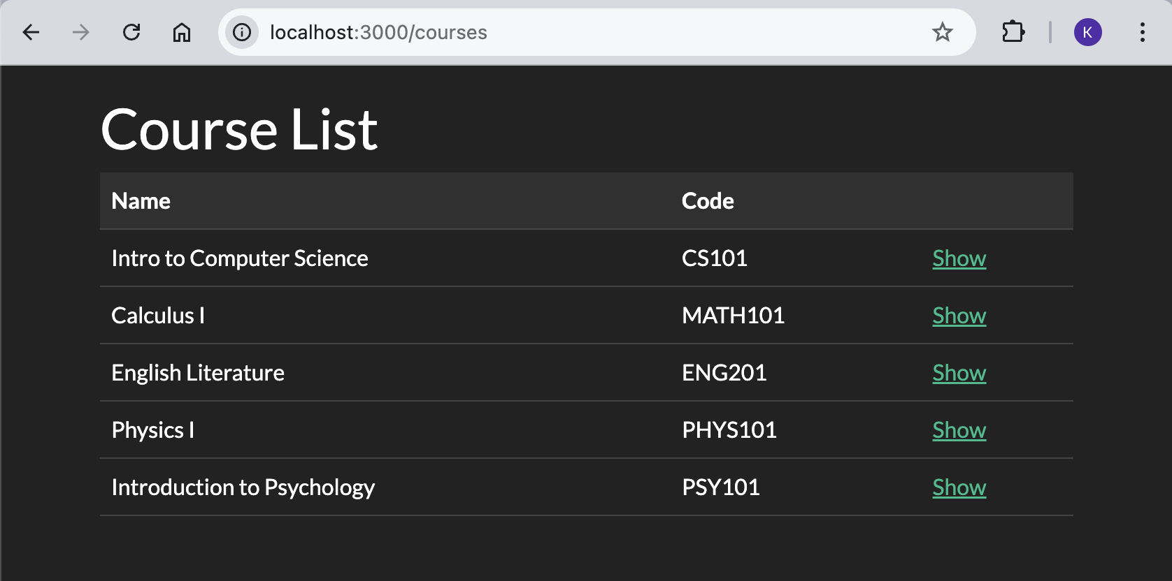1172x581 pixels.
Task: Reload the courses page
Action: point(131,32)
